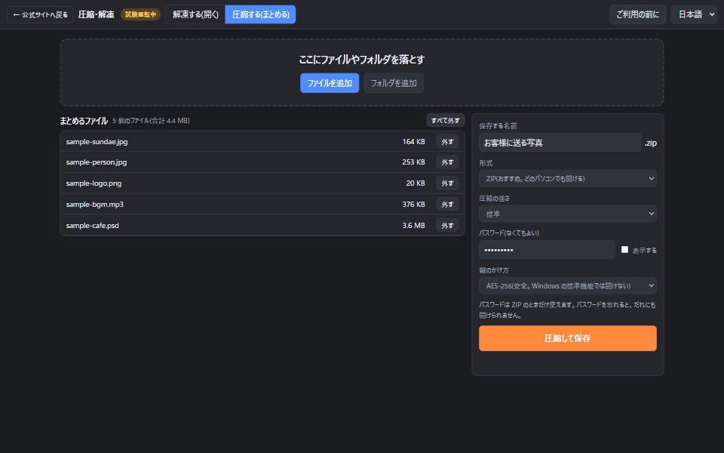The width and height of the screenshot is (724, 453).
Task: Remove sample-cafe.psd with its 外す button
Action: (447, 226)
